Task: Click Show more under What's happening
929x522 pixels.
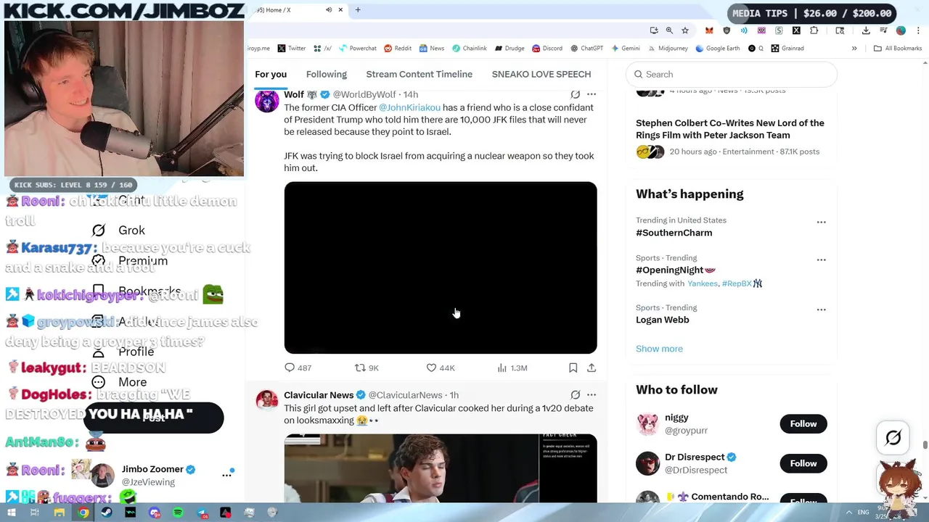Action: click(x=659, y=349)
